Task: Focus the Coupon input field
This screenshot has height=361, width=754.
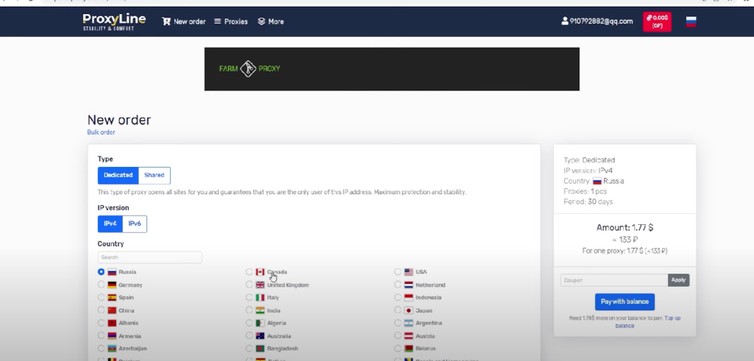Action: coord(614,280)
